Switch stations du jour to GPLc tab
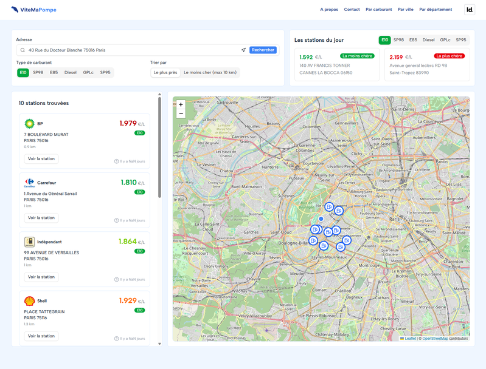Screen dimensions: 486x369 point(445,40)
